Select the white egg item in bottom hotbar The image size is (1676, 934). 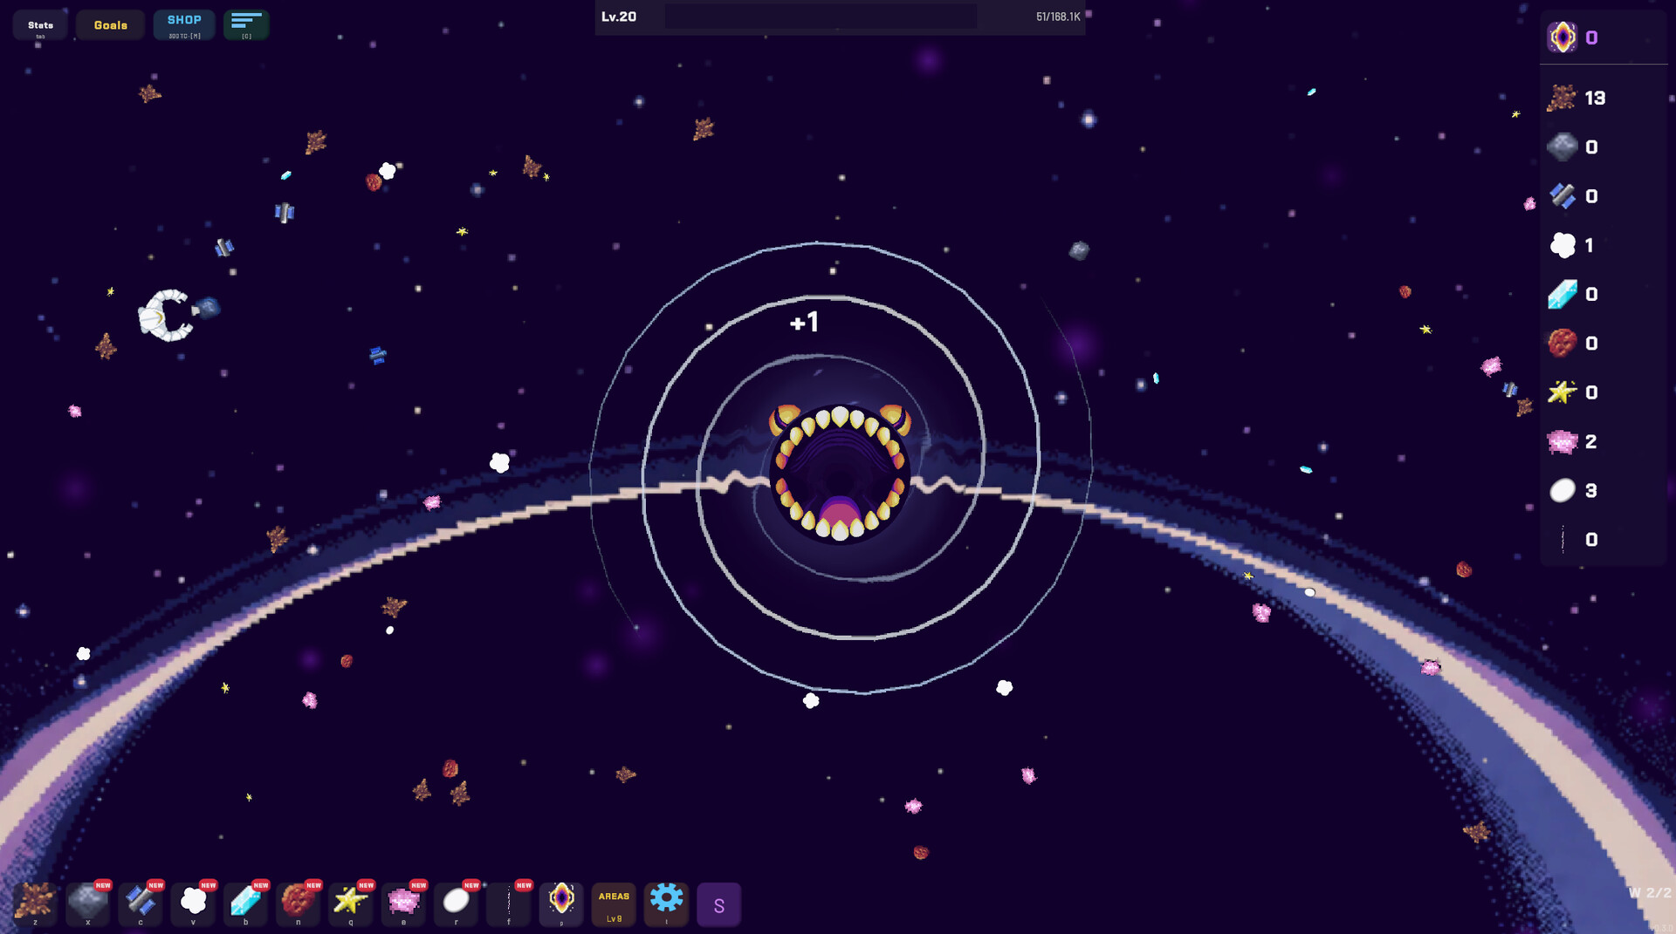[x=456, y=903]
